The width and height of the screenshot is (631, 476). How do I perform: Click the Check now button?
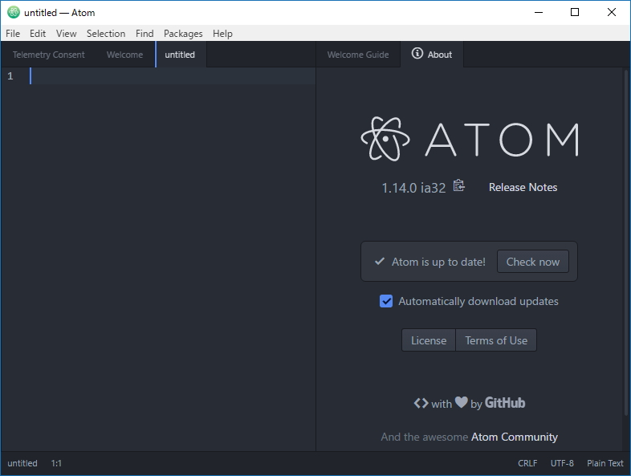tap(533, 262)
